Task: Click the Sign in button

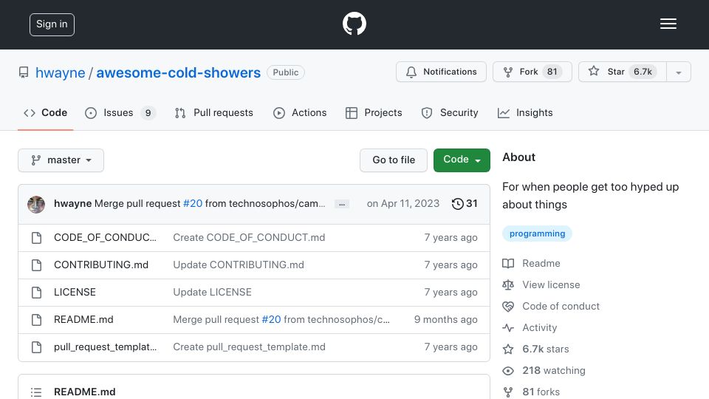Action: [x=52, y=24]
